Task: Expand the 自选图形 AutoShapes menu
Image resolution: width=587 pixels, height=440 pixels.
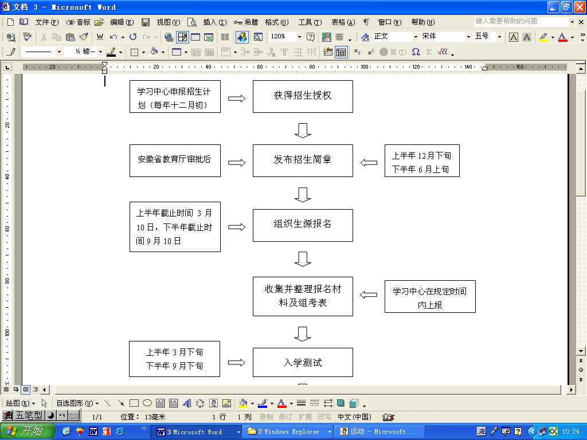Action: (x=77, y=403)
